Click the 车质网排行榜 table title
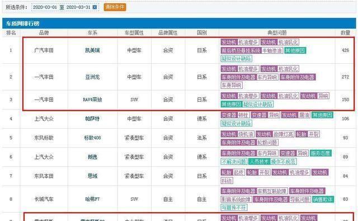Image resolution: width=358 pixels, height=221 pixels. point(22,23)
